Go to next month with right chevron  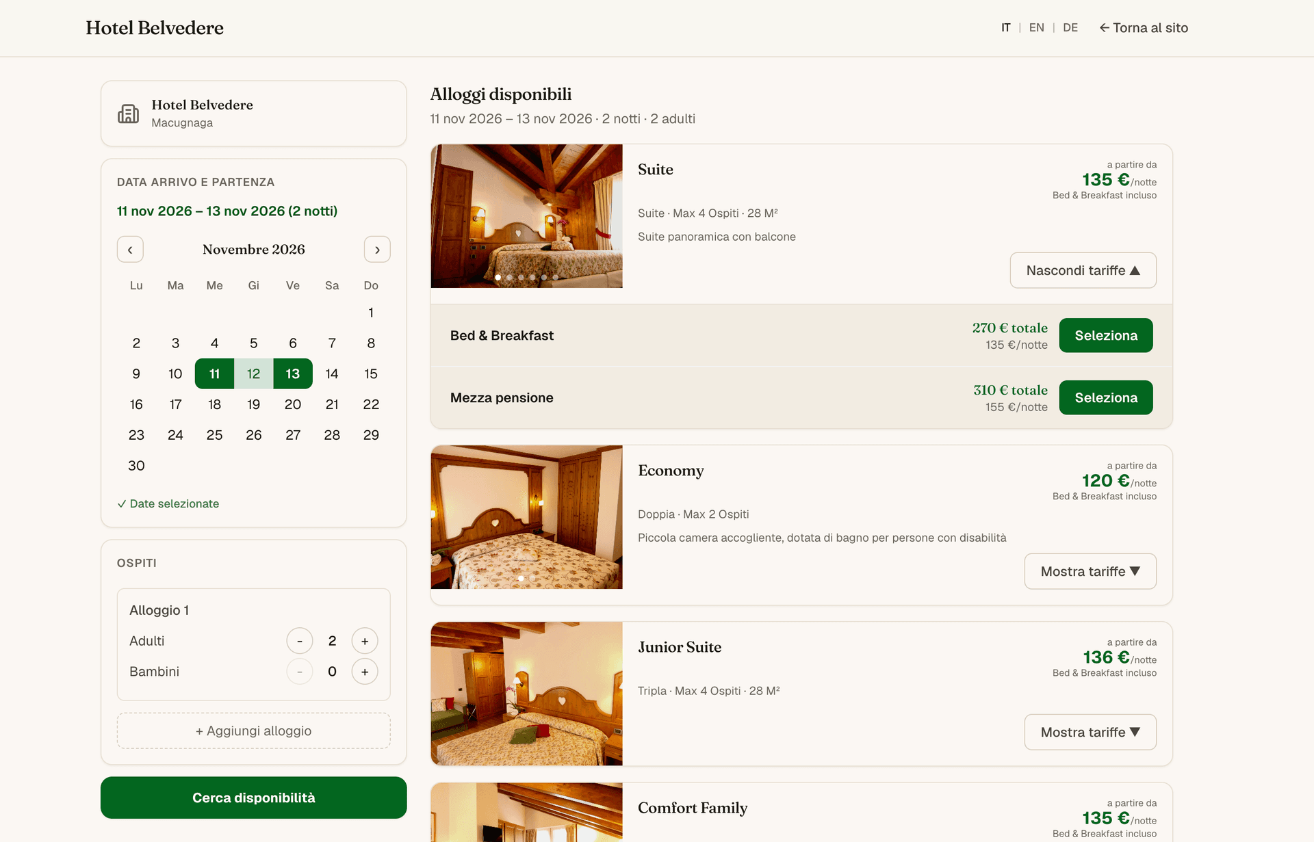[x=377, y=250]
